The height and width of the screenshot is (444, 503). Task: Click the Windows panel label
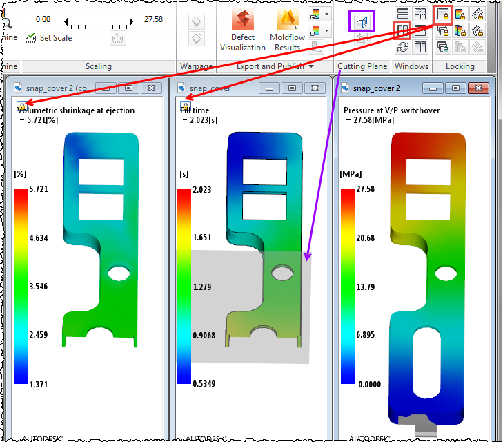(x=411, y=66)
